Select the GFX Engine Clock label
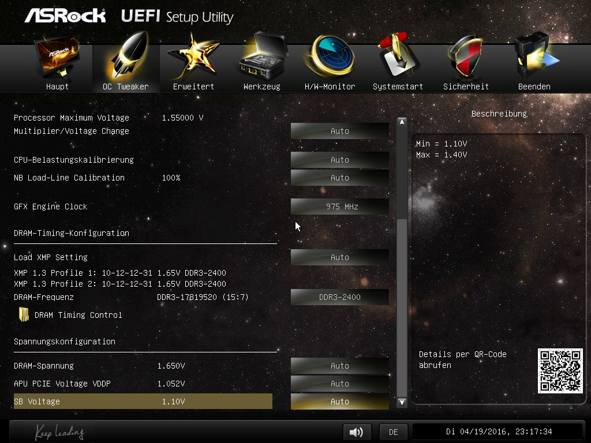The height and width of the screenshot is (443, 591). pos(51,207)
